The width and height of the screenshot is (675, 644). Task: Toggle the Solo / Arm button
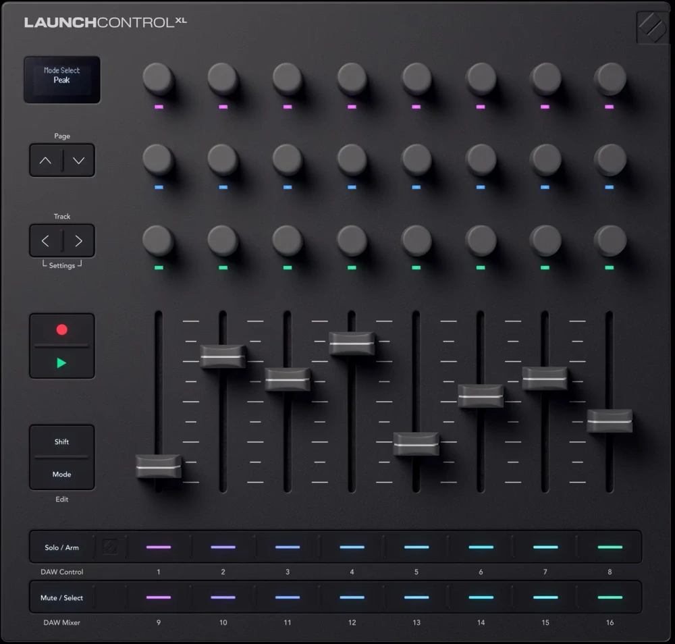61,547
